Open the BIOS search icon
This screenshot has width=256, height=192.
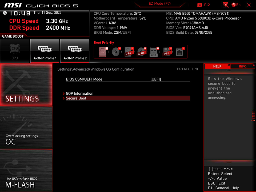coord(225,5)
